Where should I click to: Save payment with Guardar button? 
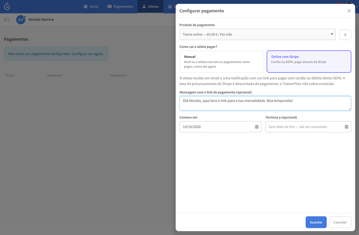[x=316, y=222]
